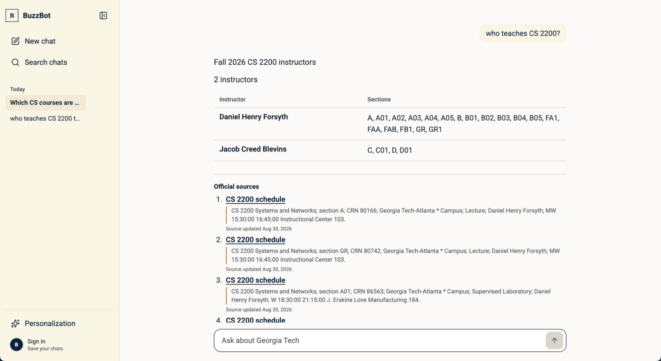Open fourth CS 2200 schedule source link
661x361 pixels.
pyautogui.click(x=255, y=320)
